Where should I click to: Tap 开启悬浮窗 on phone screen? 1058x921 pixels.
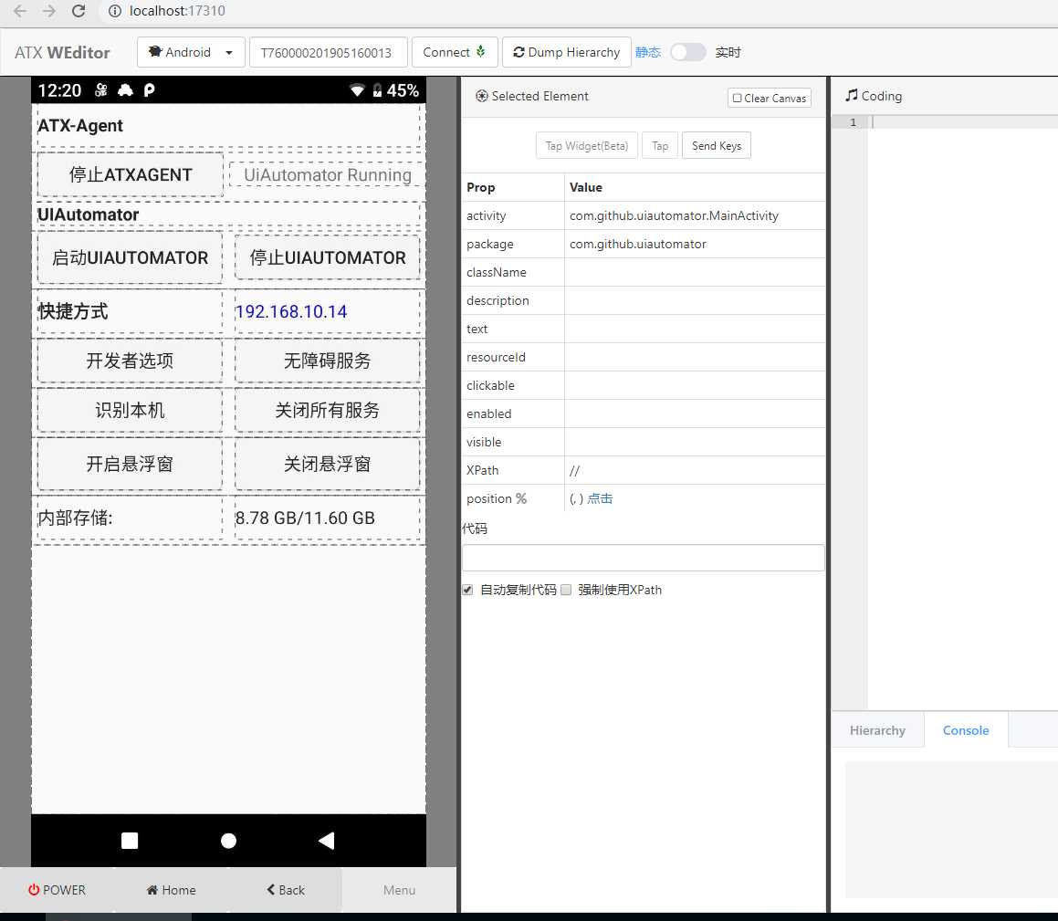(x=131, y=465)
